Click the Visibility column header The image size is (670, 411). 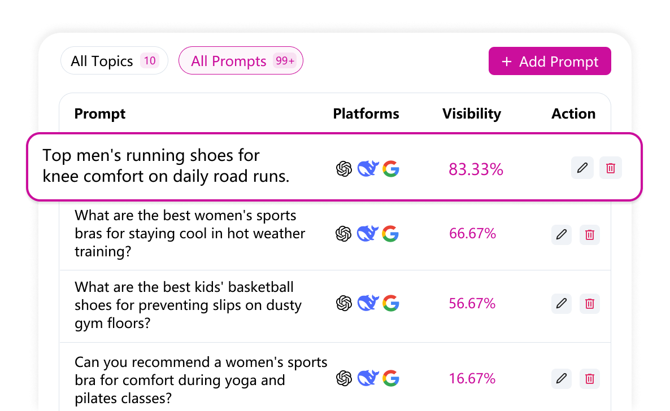click(472, 113)
